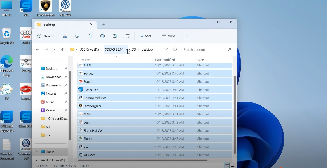Viewport: 327px width, 168px height.
Task: Click the Cut scissors icon in toolbar
Action: click(x=65, y=36)
